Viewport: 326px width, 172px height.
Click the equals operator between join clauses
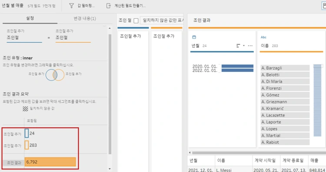pyautogui.click(x=49, y=38)
